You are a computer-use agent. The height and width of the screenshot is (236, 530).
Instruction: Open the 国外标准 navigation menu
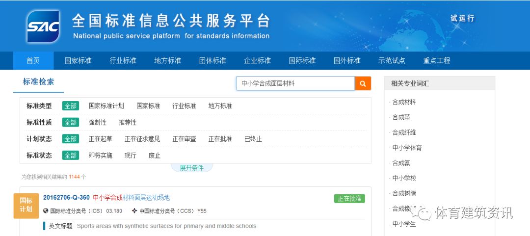(347, 60)
